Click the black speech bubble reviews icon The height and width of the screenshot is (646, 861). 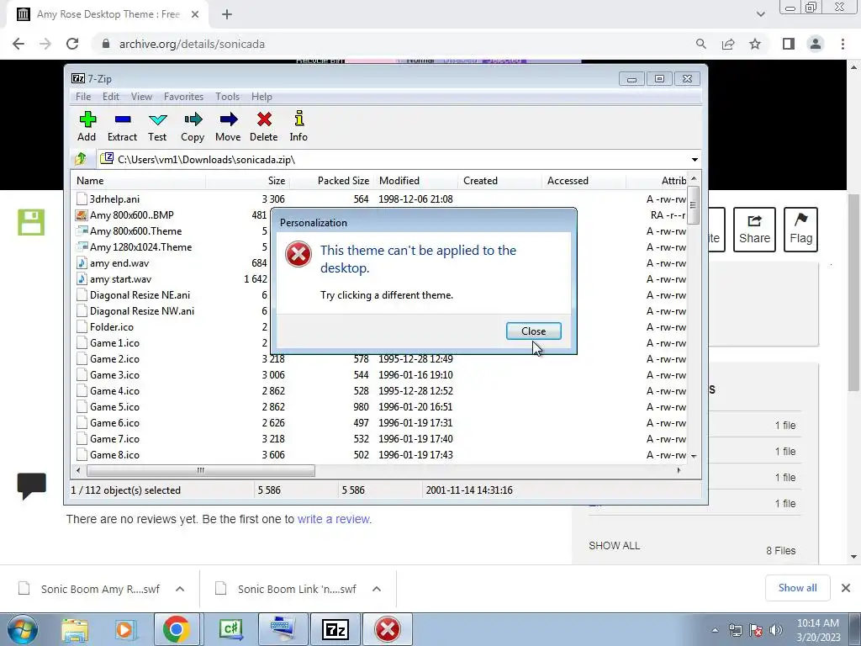pyautogui.click(x=31, y=485)
